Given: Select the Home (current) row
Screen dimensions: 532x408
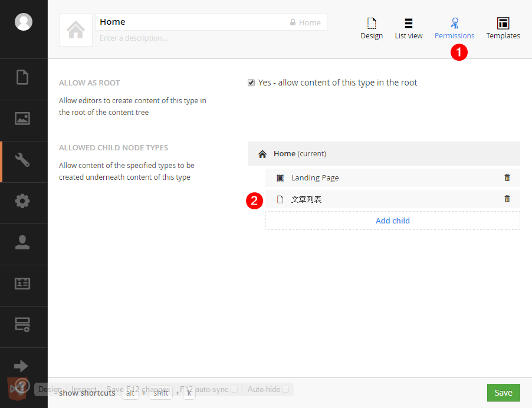Looking at the screenshot, I should coord(384,154).
